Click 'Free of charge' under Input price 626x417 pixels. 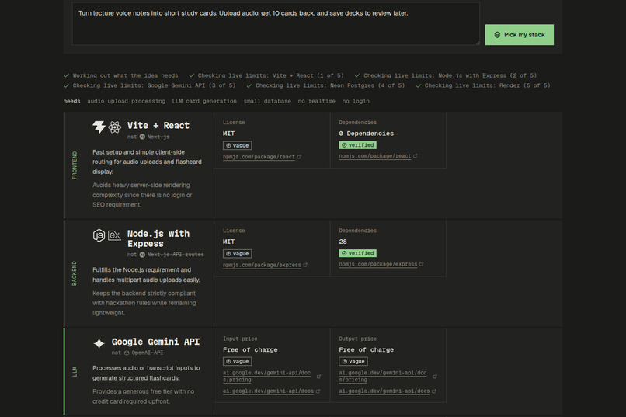tap(250, 350)
